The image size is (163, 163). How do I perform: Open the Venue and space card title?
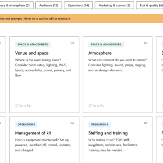click(32, 53)
